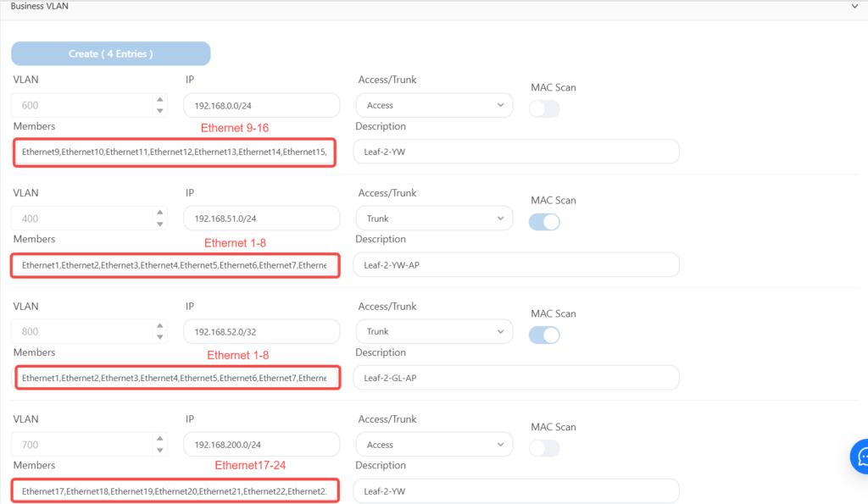Select the IP field with 192.168.51.0/24
Image resolution: width=868 pixels, height=504 pixels.
(x=261, y=219)
